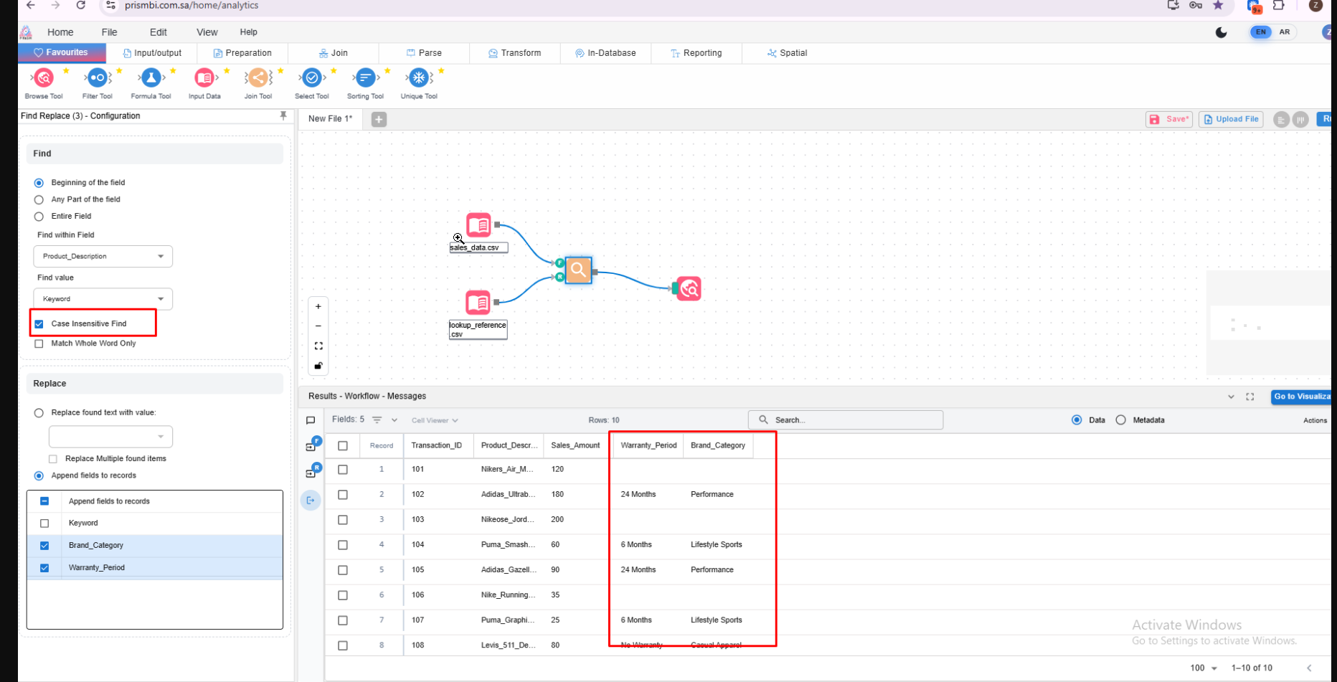
Task: Select the Browse Tool icon in Favourites
Action: click(x=44, y=78)
